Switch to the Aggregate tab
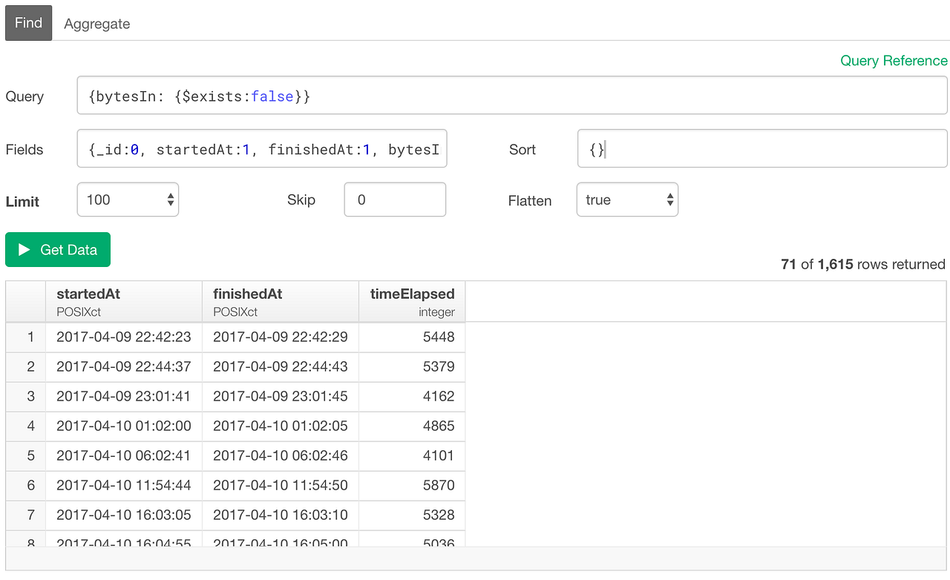Viewport: 950px width, 580px height. [96, 23]
